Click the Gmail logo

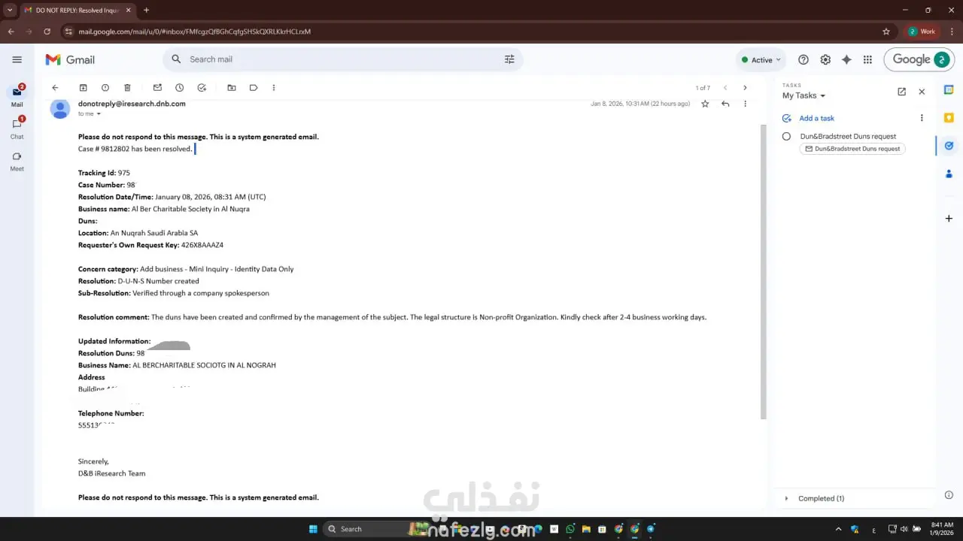click(70, 59)
